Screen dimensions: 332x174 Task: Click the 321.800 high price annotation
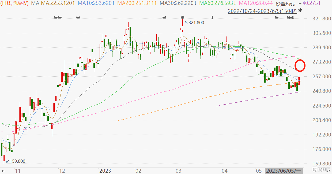coord(196,23)
